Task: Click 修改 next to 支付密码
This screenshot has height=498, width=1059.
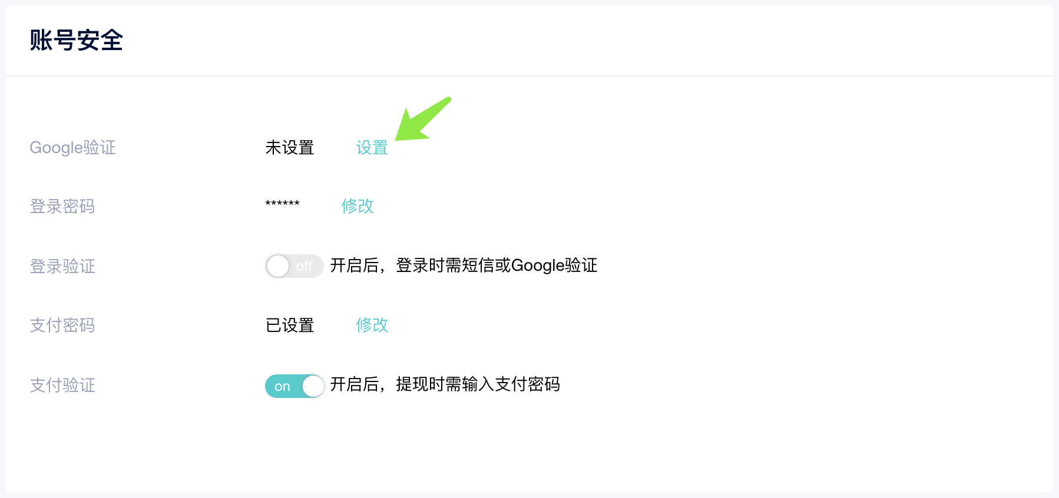Action: 372,325
